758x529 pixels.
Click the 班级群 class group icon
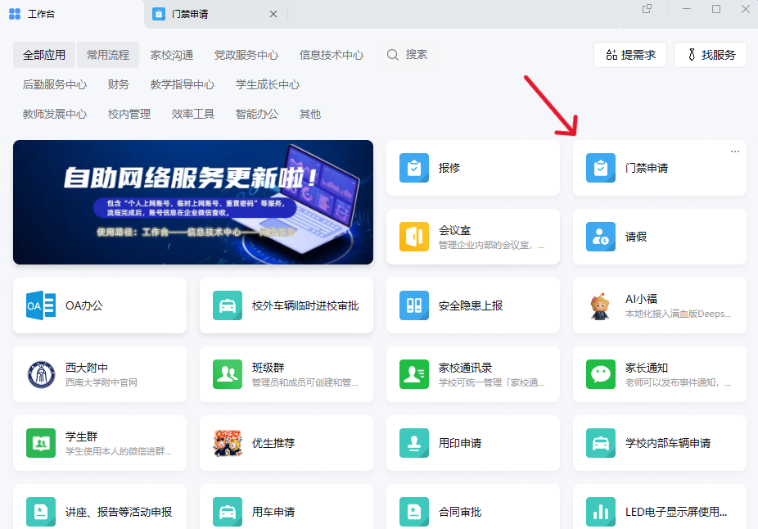(x=228, y=374)
